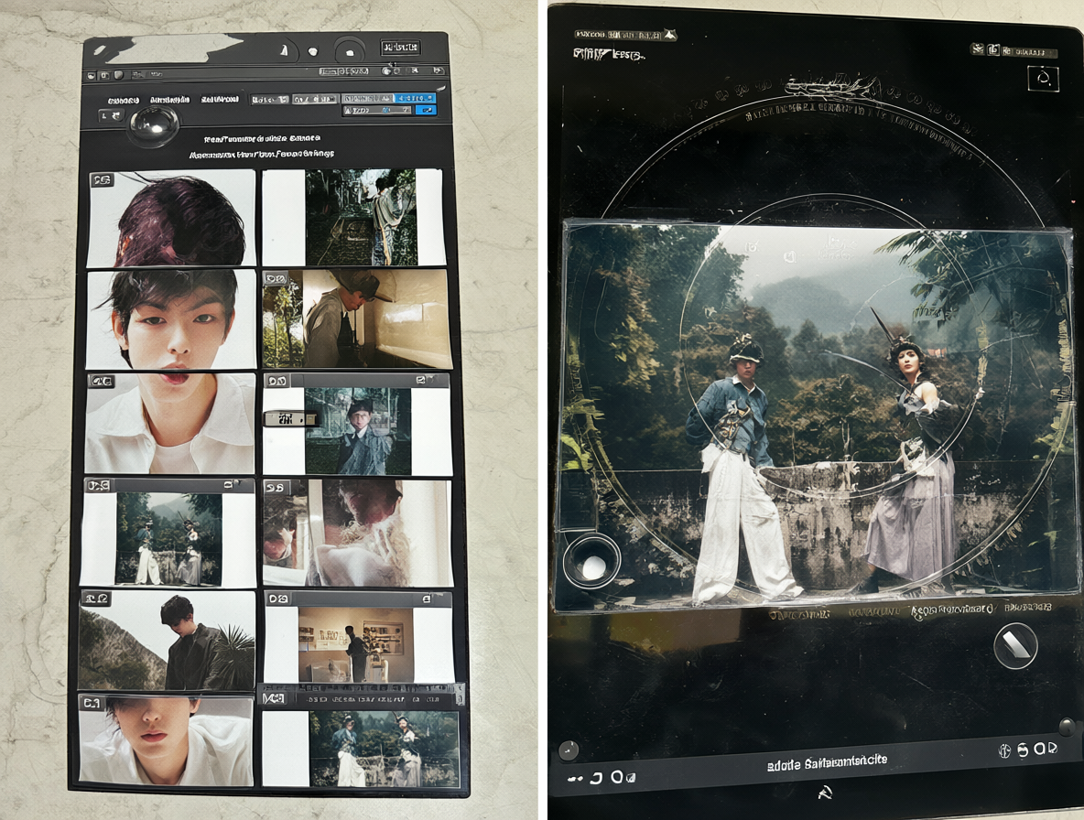
Task: Click the badge on the white-collar thumbnail
Action: (102, 382)
